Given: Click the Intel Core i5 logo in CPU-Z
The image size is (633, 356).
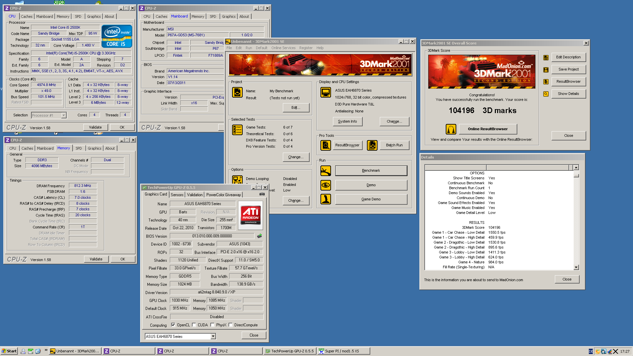Looking at the screenshot, I should [117, 36].
